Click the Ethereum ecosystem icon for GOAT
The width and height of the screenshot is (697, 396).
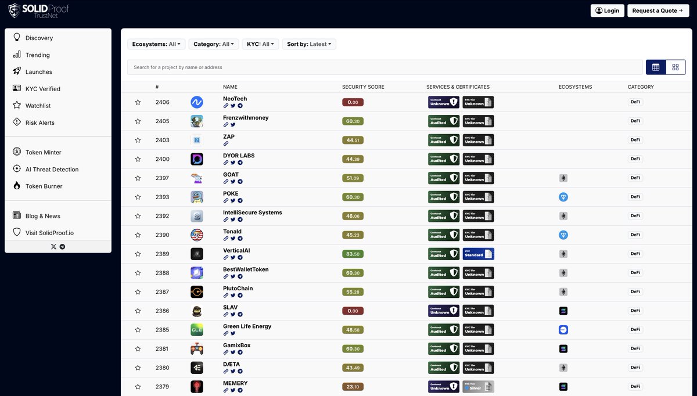pos(563,178)
